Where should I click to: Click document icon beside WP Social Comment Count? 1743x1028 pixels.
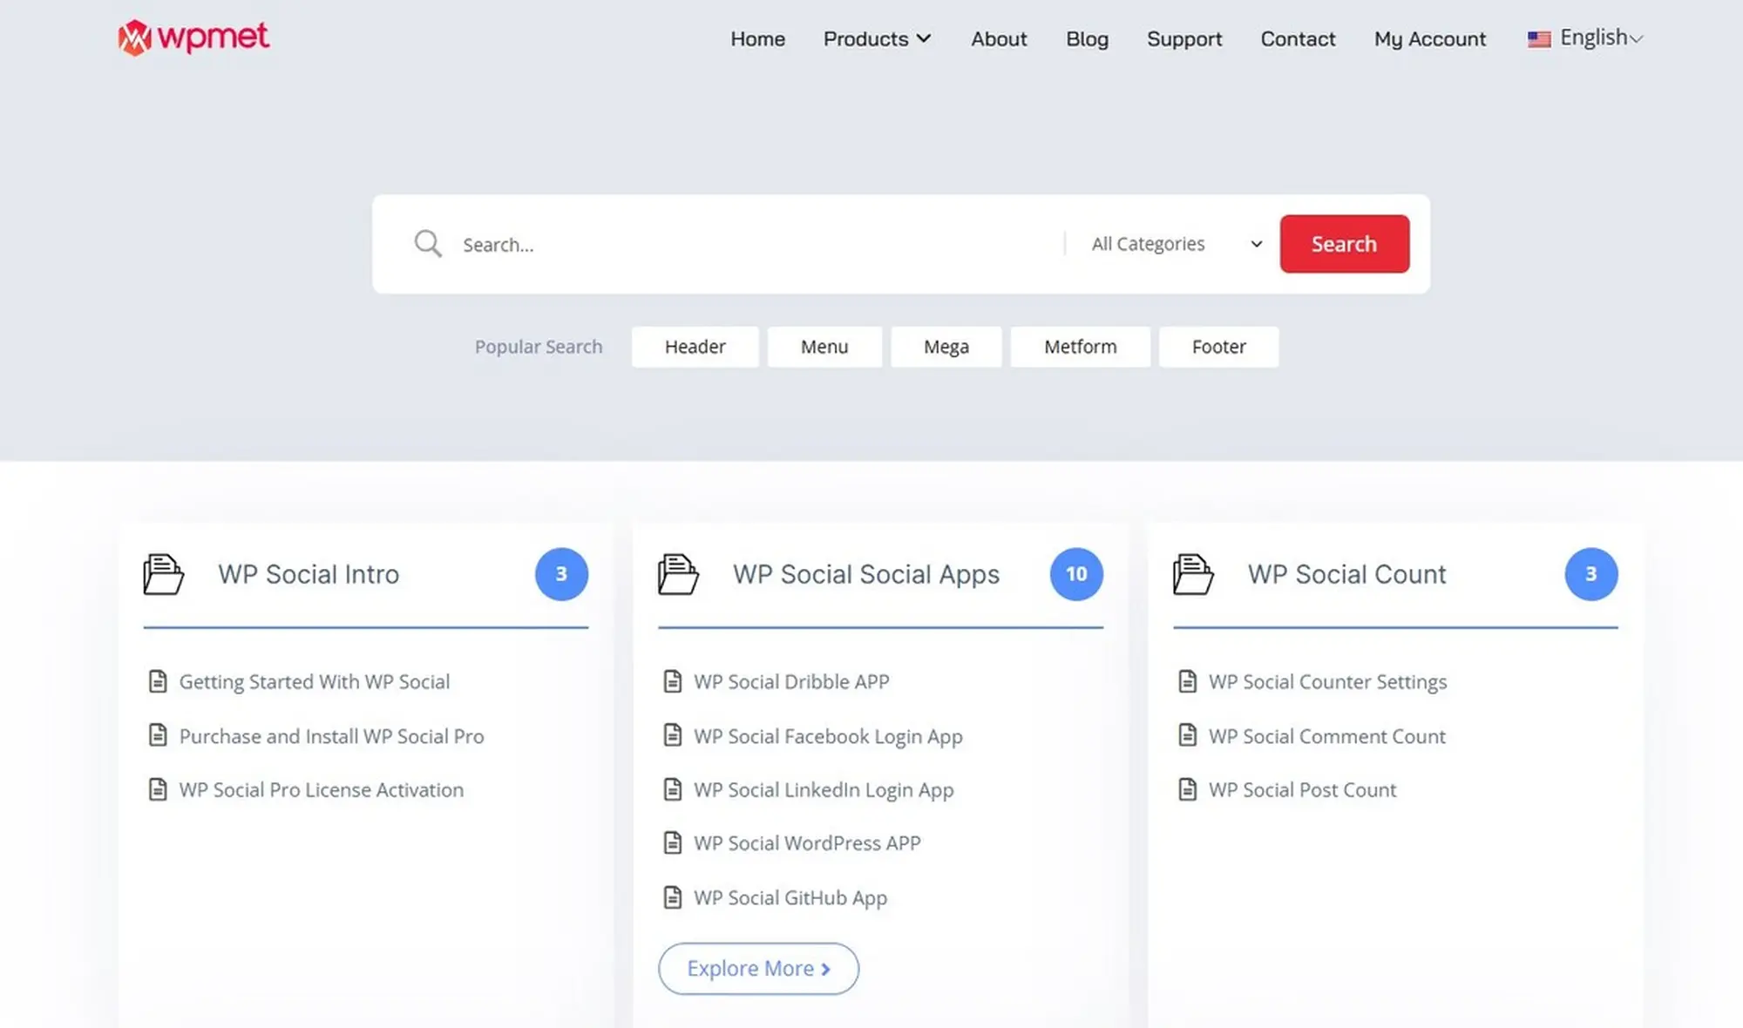pyautogui.click(x=1188, y=735)
